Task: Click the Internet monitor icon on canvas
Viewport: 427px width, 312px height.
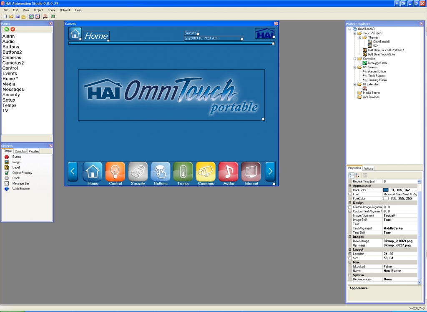Action: (251, 172)
